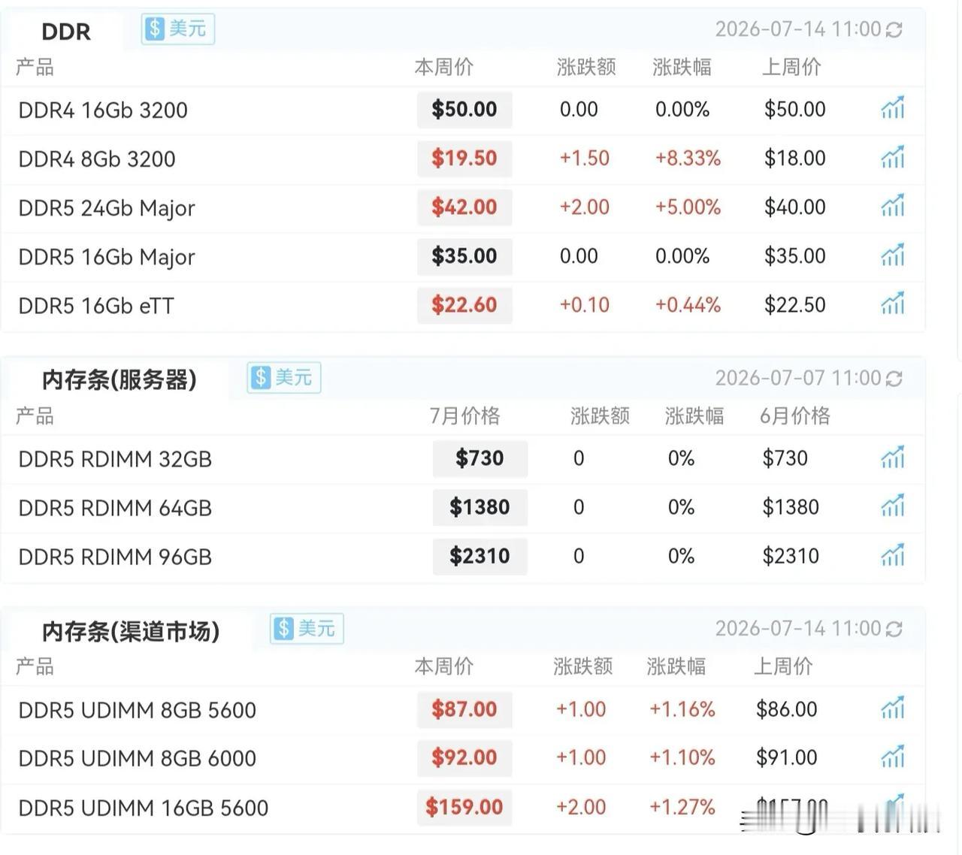Click the channel market 上周价 column header
This screenshot has height=855, width=962.
click(783, 666)
